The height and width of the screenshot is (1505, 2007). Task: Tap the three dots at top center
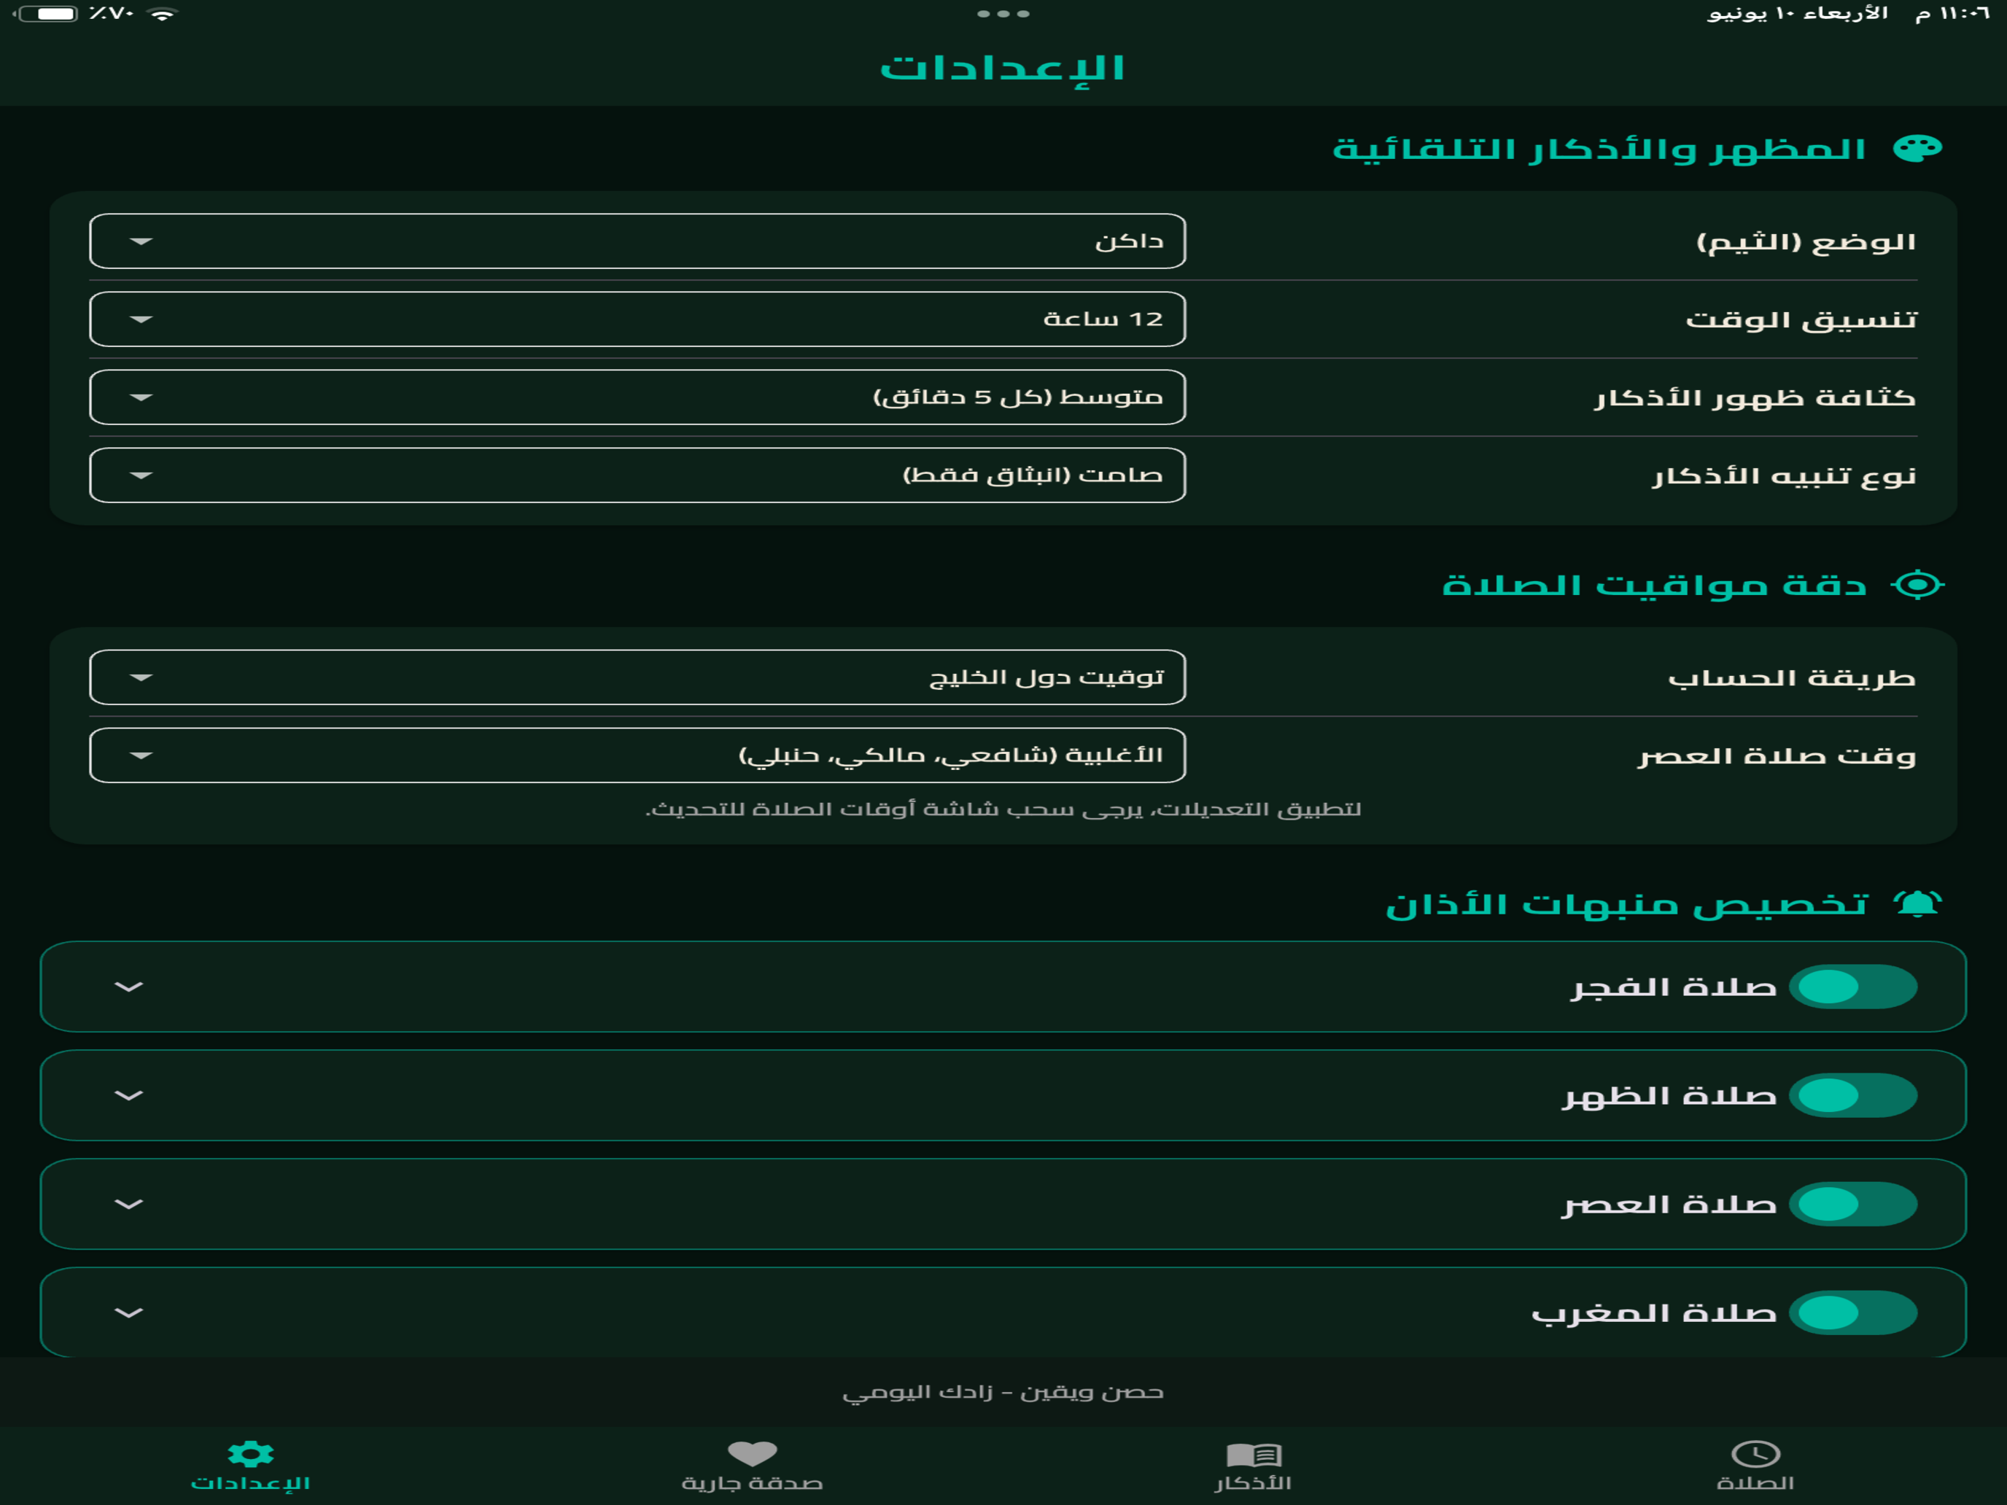(1004, 14)
